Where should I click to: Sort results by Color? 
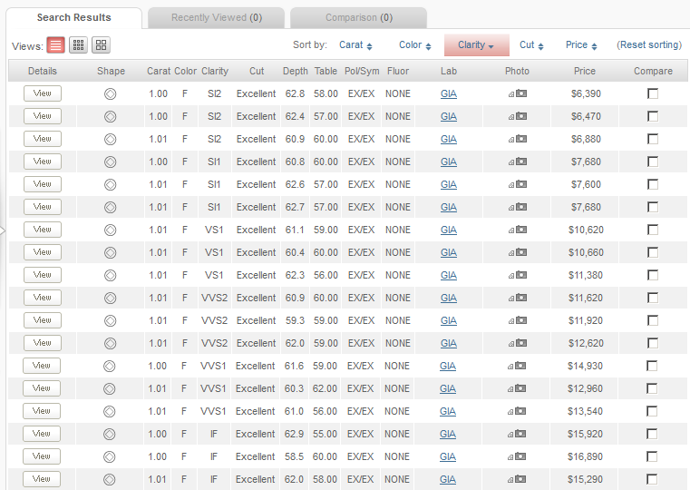point(414,45)
